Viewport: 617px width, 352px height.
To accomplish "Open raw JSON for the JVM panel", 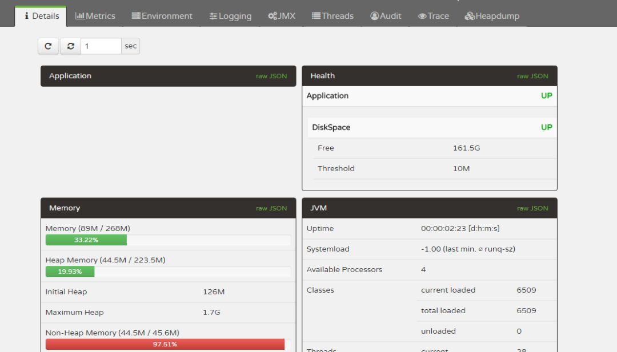I will coord(533,208).
